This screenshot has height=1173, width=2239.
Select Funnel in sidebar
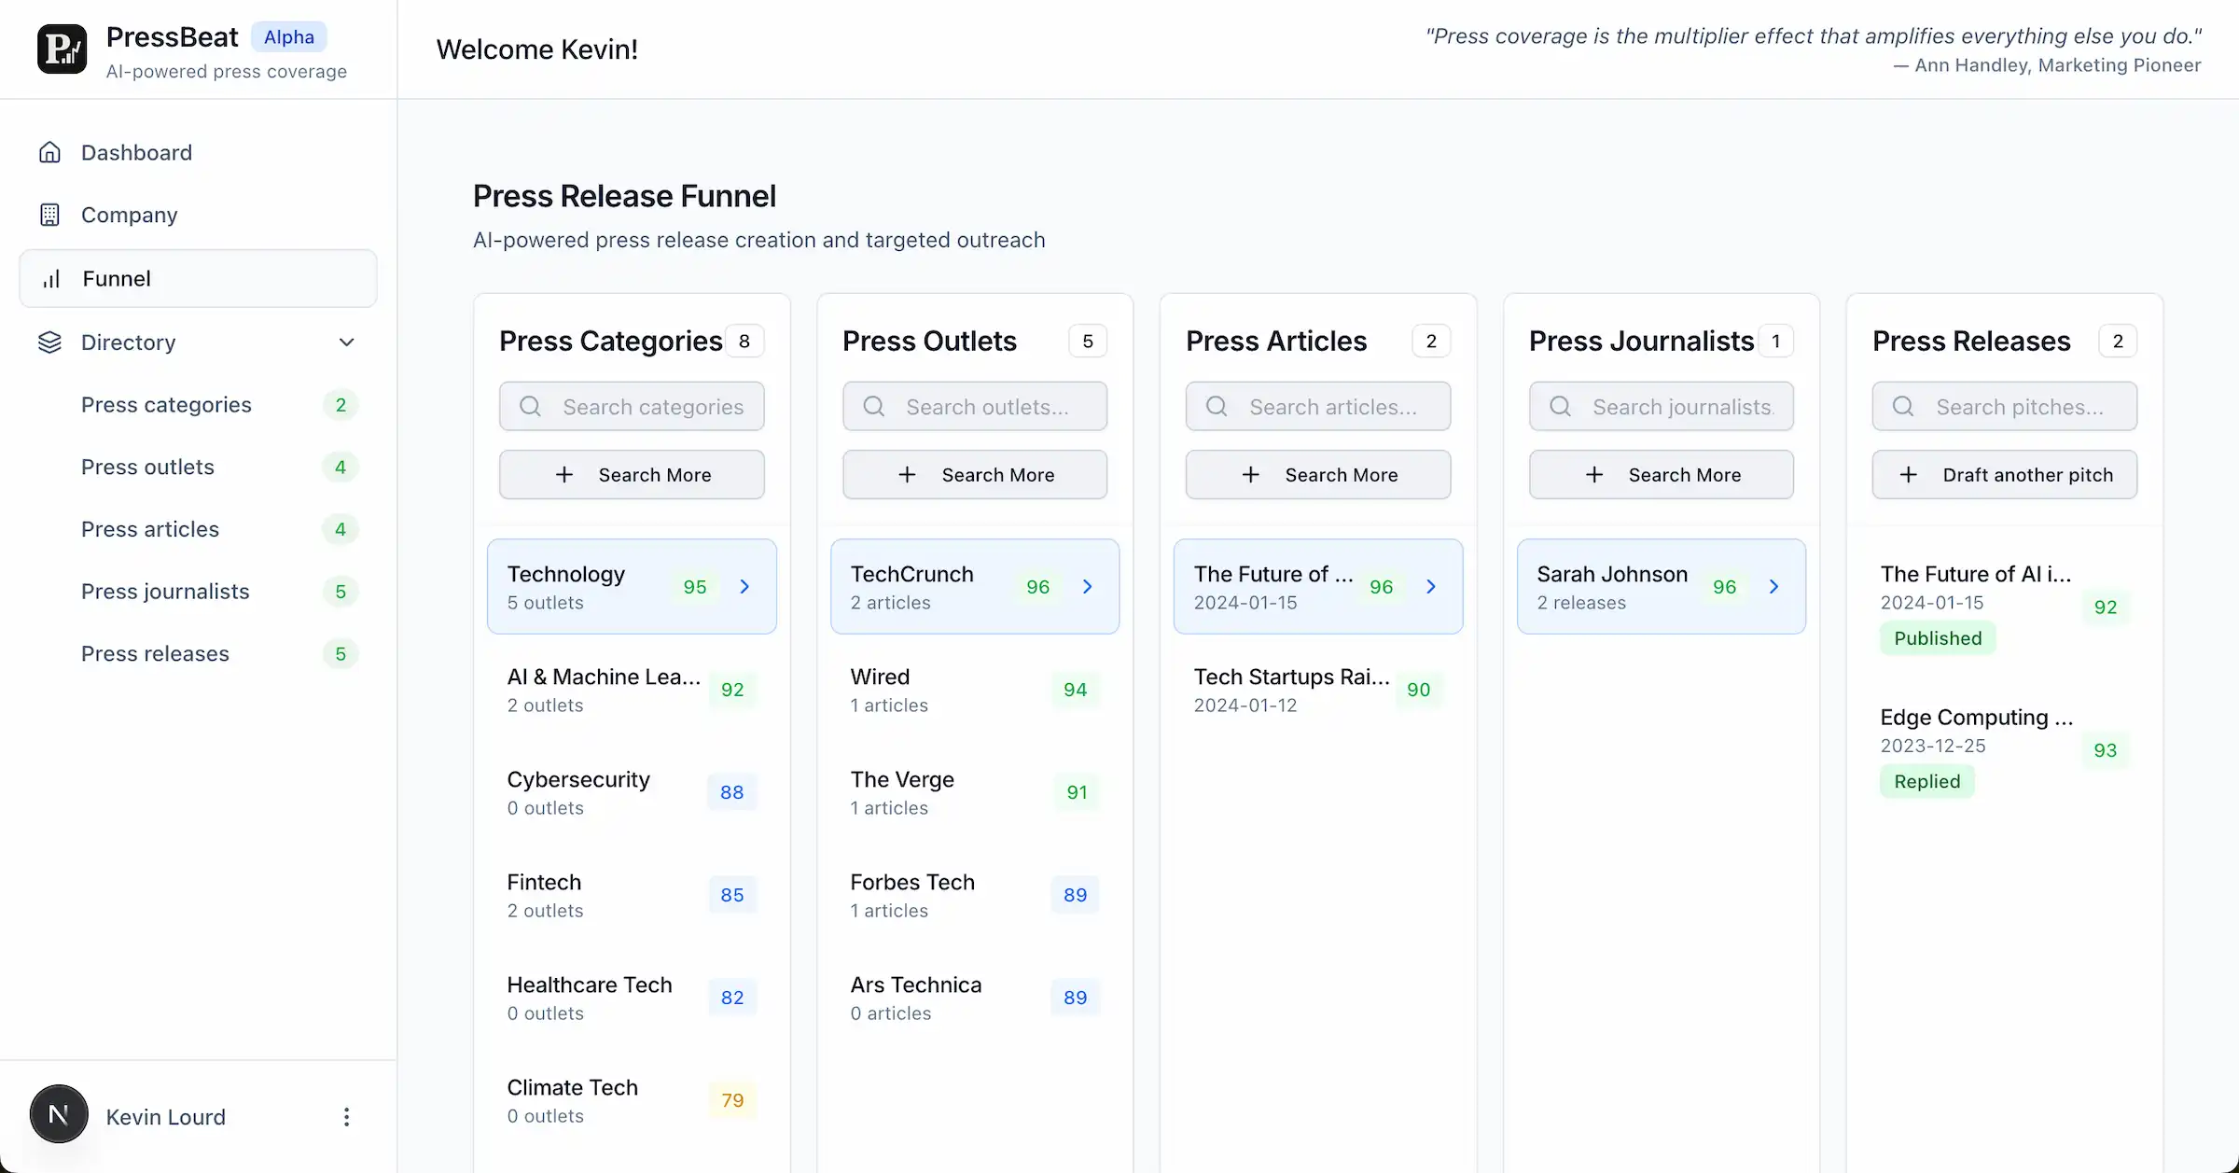click(x=198, y=278)
